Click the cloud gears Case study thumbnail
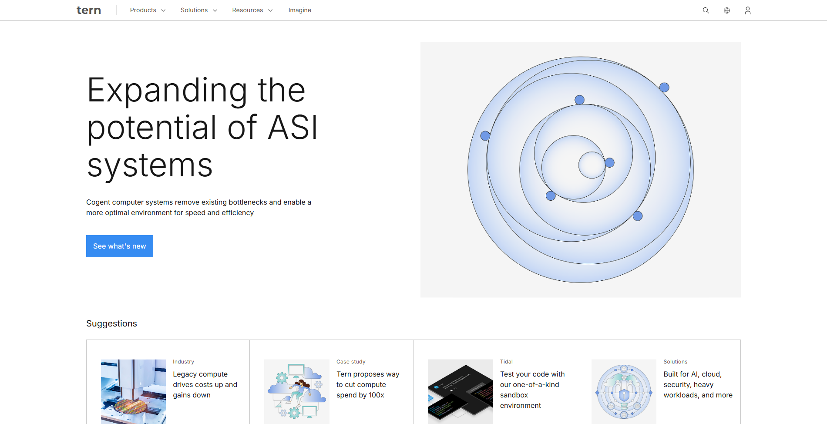Image resolution: width=827 pixels, height=424 pixels. click(296, 391)
